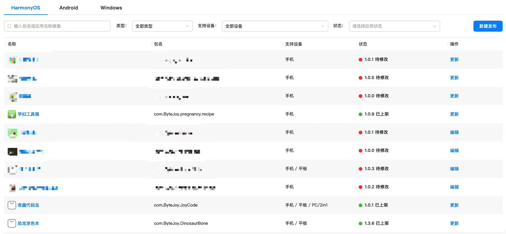This screenshot has width=506, height=234.
Task: Click the 孕妇工具箱 app icon
Action: click(12, 114)
